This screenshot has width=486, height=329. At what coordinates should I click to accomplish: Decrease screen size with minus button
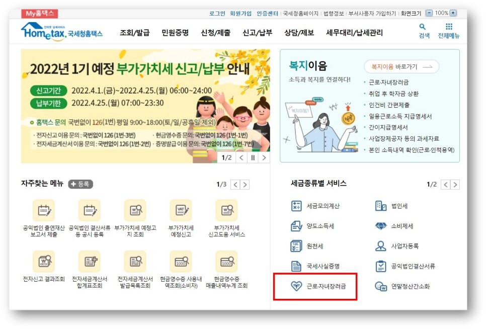[x=429, y=13]
